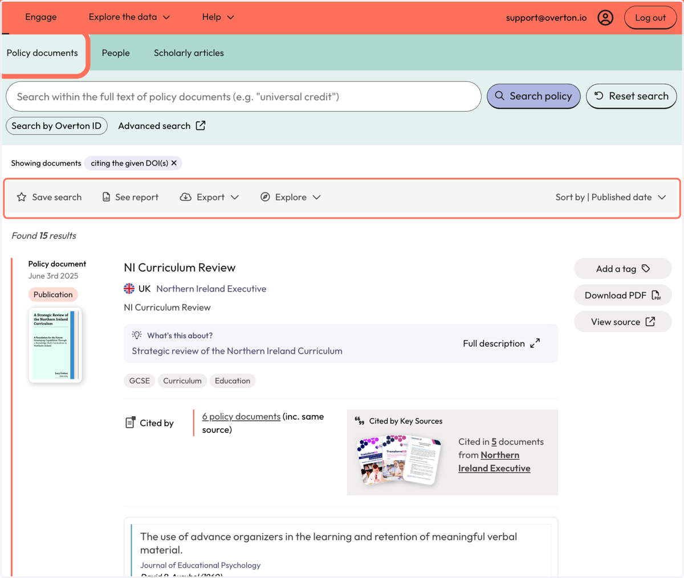Switch to the People tab
684x578 pixels.
(116, 53)
